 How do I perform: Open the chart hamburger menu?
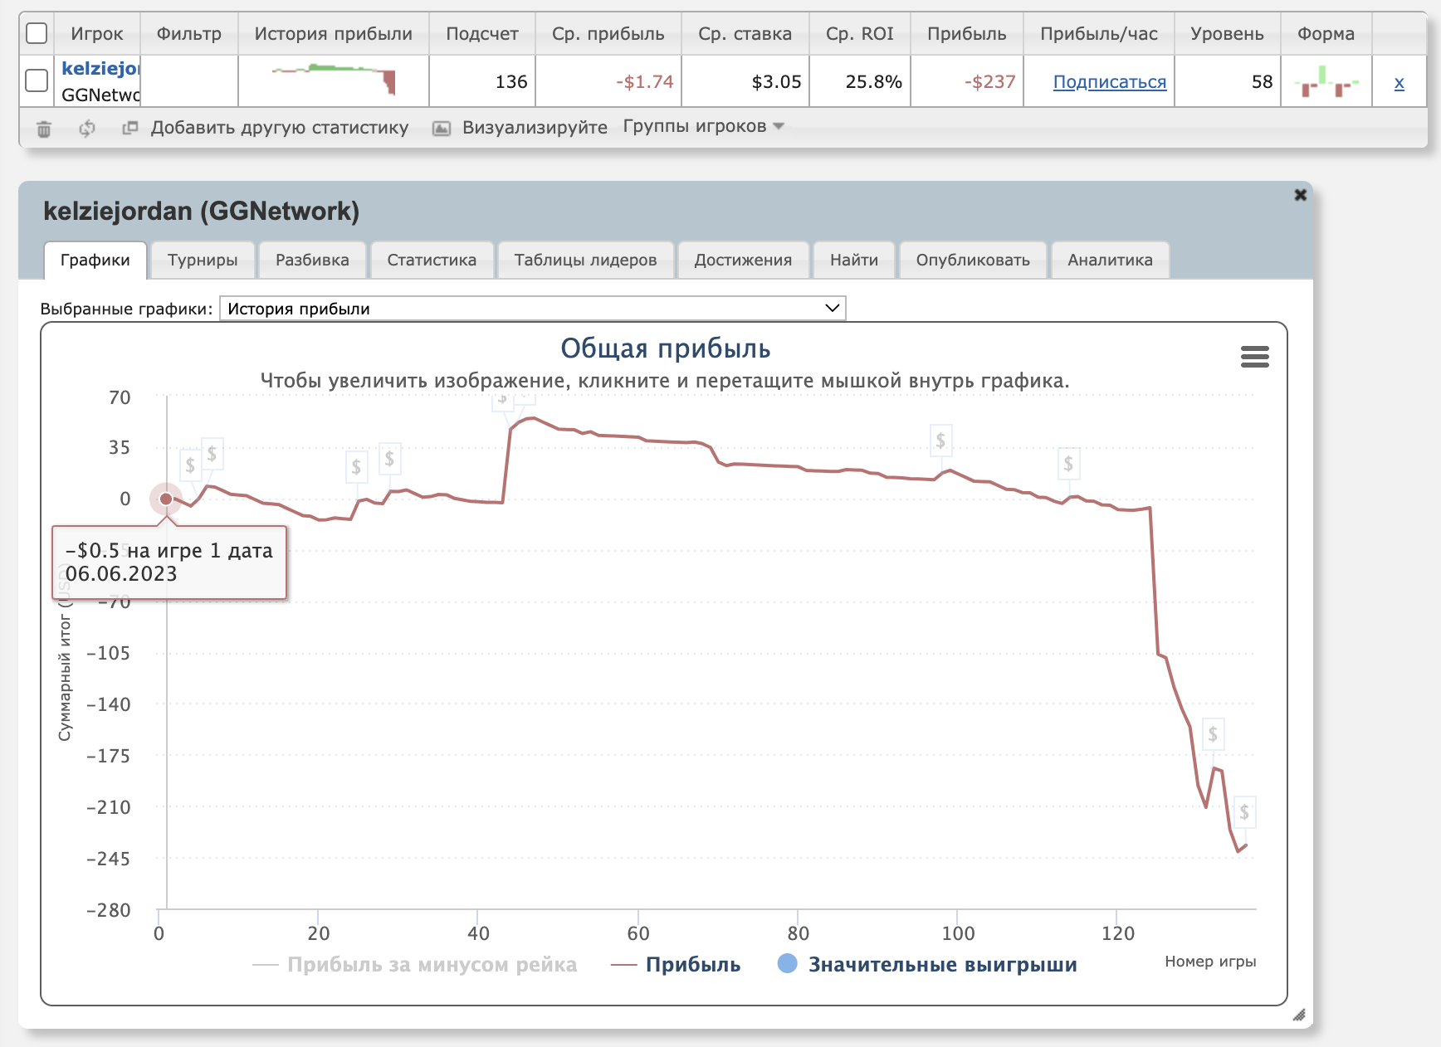click(1254, 357)
